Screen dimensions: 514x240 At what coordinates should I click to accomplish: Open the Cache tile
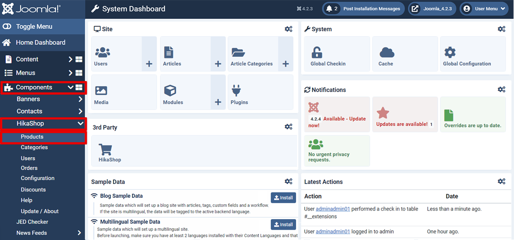[x=405, y=54]
